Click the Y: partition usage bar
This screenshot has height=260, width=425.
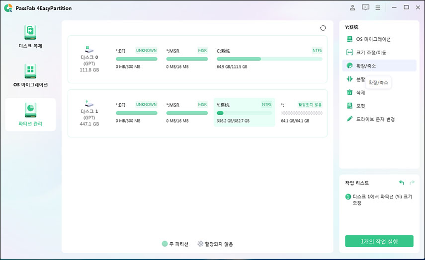coord(244,113)
